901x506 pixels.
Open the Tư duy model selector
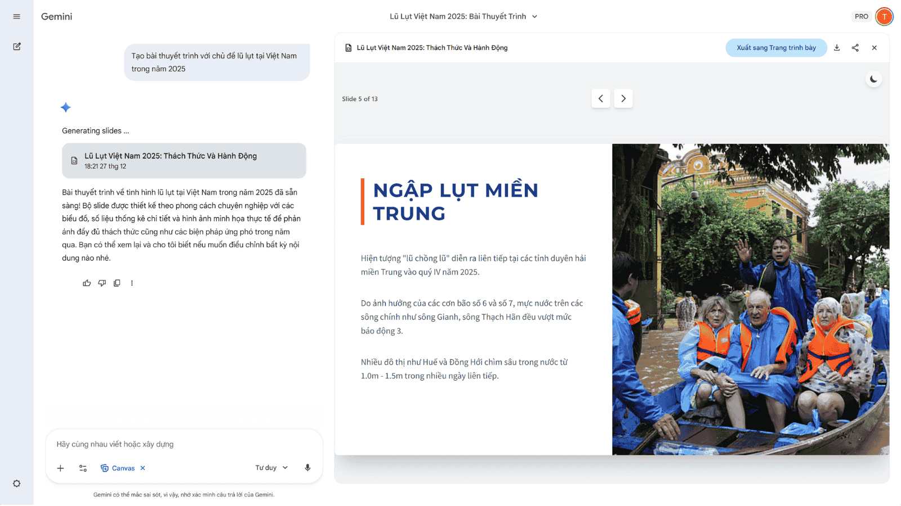271,468
